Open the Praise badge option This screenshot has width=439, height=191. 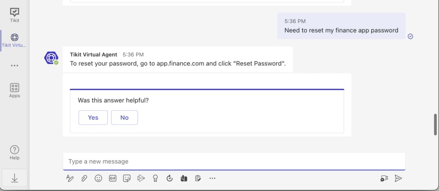click(x=155, y=178)
